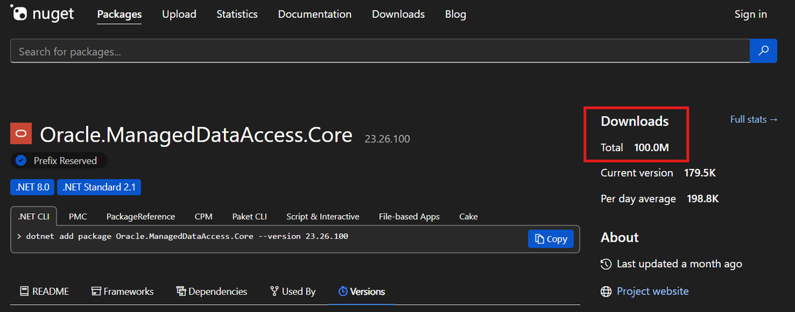Open the Statistics nav item
Image resolution: width=795 pixels, height=312 pixels.
(237, 14)
